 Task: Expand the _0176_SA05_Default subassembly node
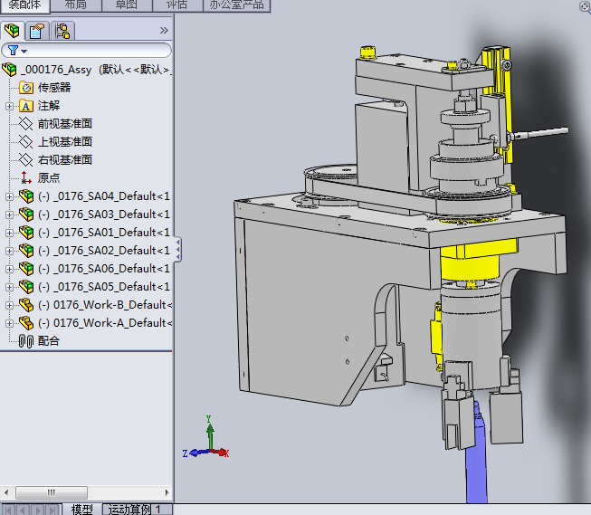coord(10,287)
